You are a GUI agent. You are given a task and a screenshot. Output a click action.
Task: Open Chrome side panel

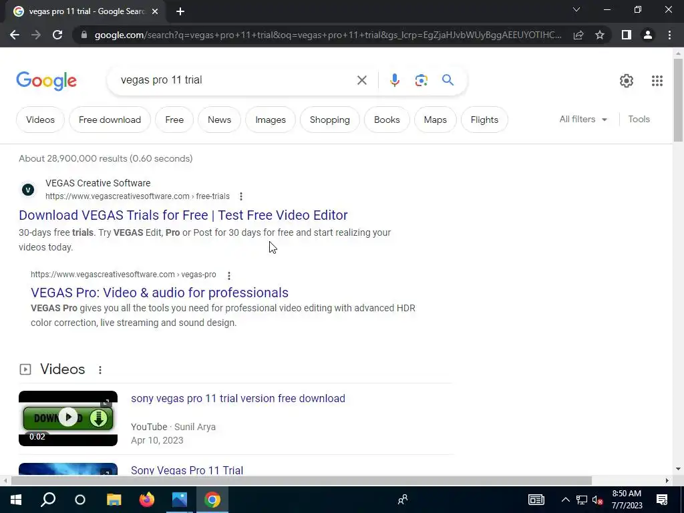click(627, 35)
